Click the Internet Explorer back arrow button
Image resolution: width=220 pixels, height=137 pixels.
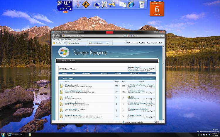(54, 36)
